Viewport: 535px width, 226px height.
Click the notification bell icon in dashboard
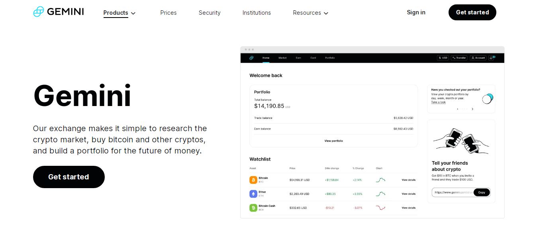[x=492, y=58]
